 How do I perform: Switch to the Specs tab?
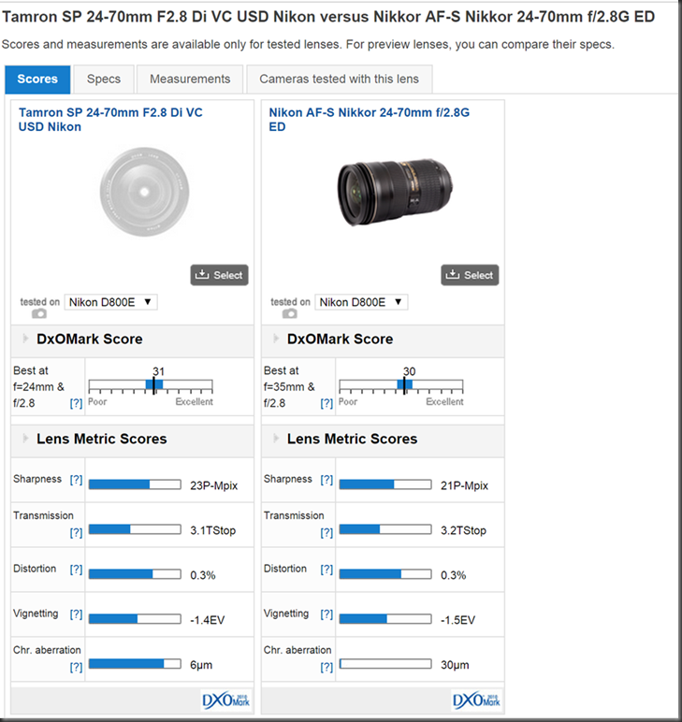click(x=104, y=79)
